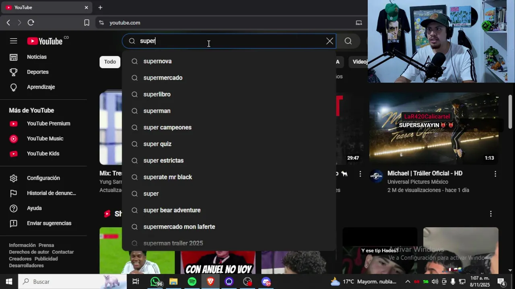
Task: Choose the 'super bear adventure' suggestion
Action: 229,210
